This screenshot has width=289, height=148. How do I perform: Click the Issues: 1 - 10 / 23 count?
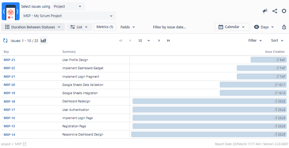click(24, 41)
